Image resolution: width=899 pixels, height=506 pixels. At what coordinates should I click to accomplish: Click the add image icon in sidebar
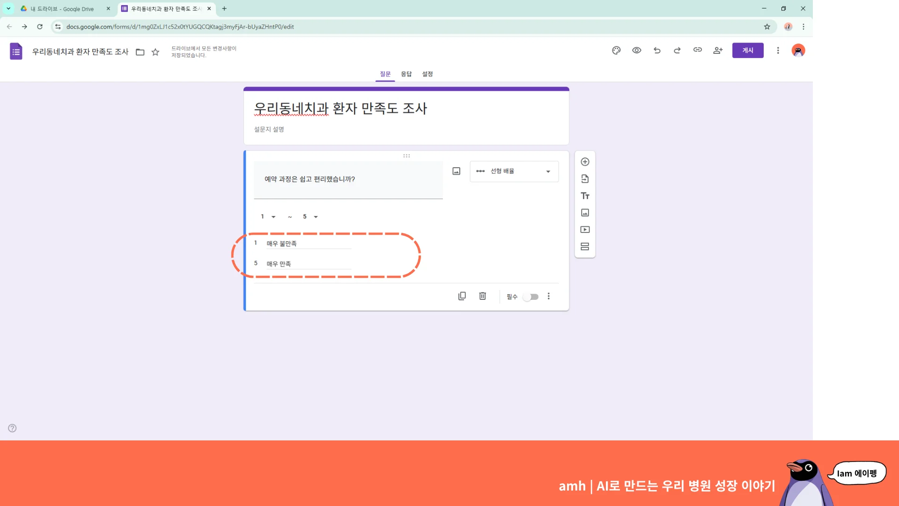[585, 212]
